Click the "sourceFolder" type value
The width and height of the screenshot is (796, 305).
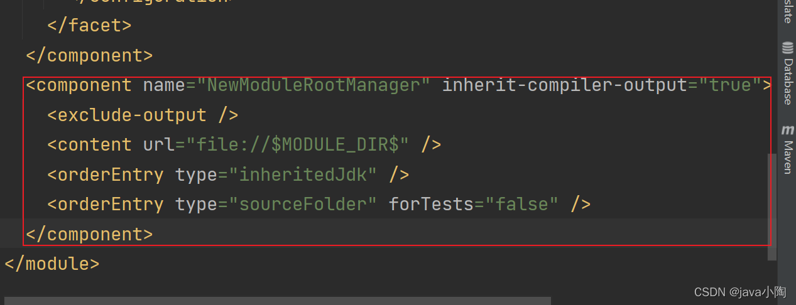point(302,204)
